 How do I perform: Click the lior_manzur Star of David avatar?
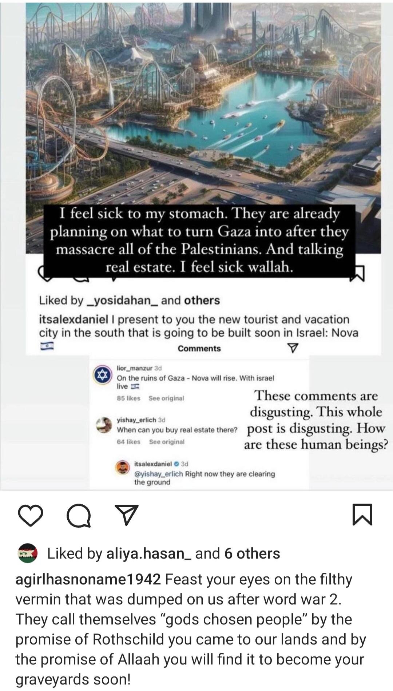(103, 376)
